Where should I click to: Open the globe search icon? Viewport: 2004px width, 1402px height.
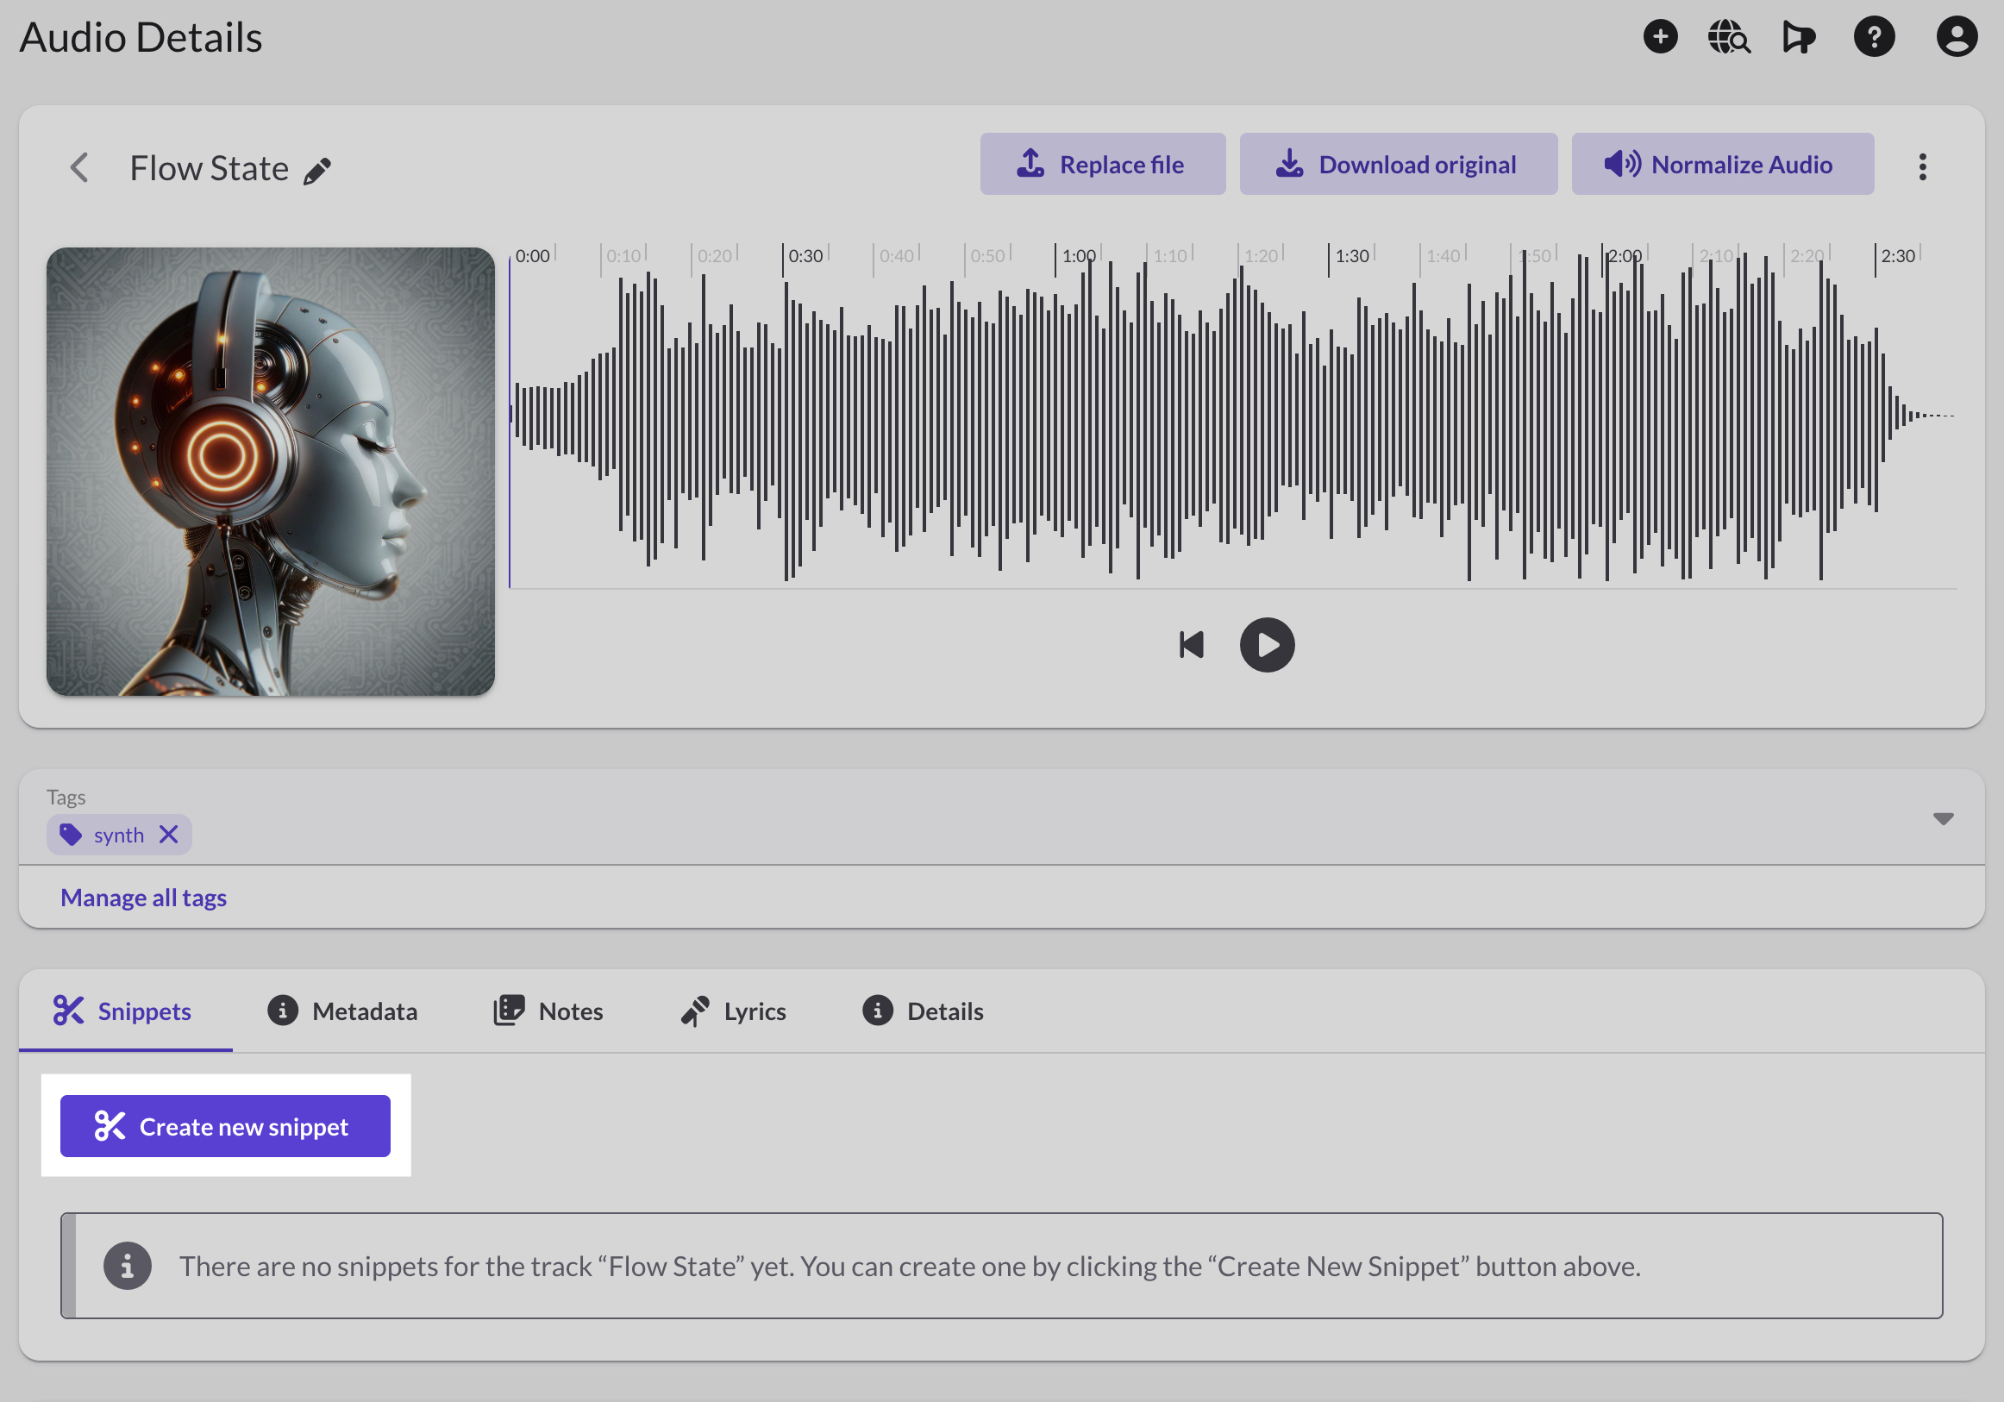pyautogui.click(x=1728, y=38)
